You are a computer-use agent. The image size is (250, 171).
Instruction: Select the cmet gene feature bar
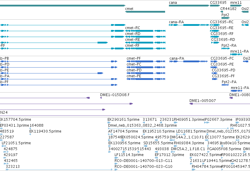[x=145, y=12]
